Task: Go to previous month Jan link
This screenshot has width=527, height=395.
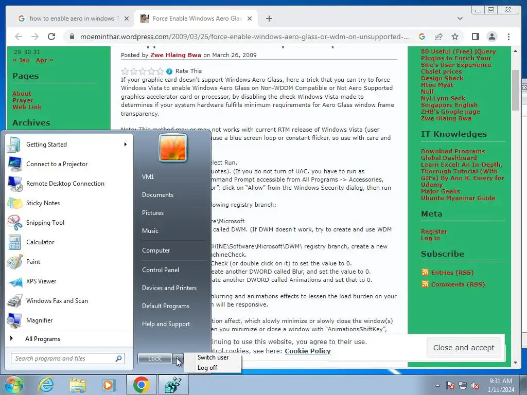Action: [22, 60]
